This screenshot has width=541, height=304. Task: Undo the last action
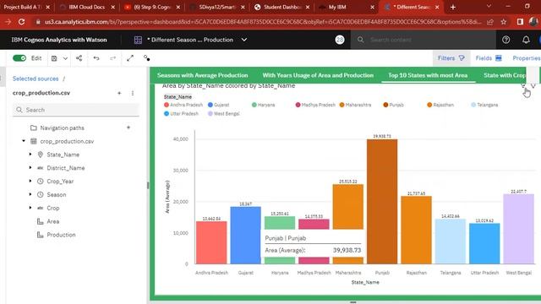tap(96, 58)
